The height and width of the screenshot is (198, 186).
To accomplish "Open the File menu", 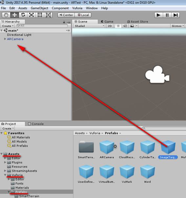I will click(x=3, y=8).
